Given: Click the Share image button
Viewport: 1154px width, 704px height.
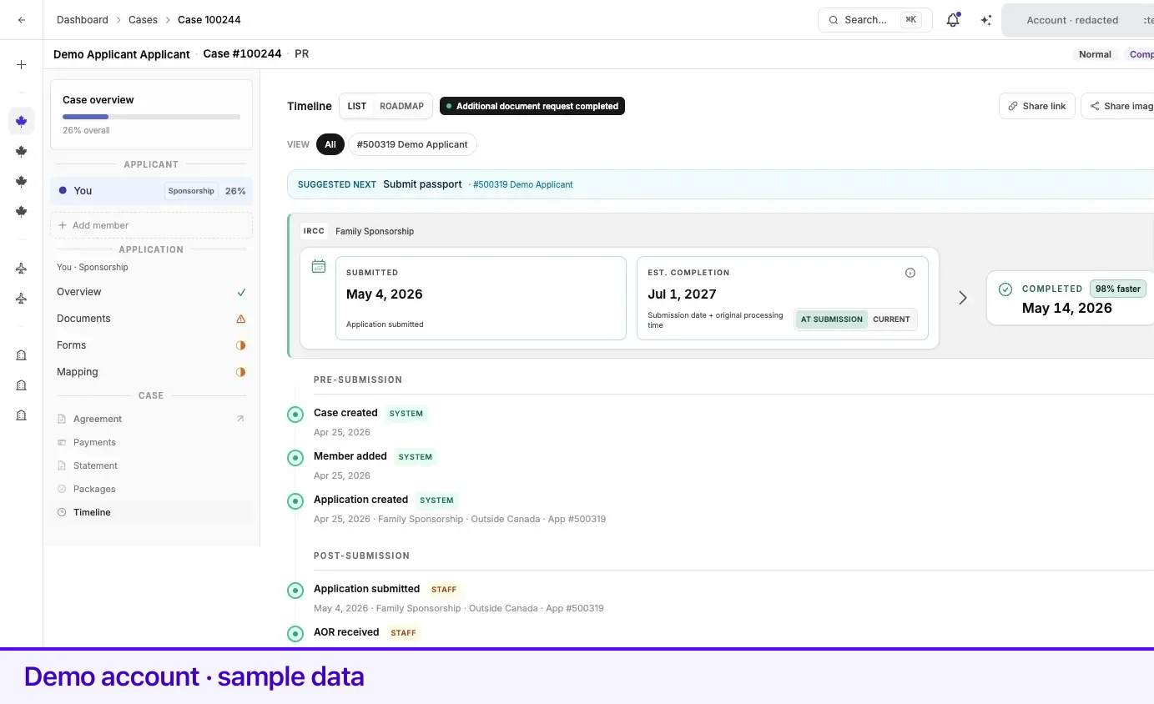Looking at the screenshot, I should tap(1118, 106).
